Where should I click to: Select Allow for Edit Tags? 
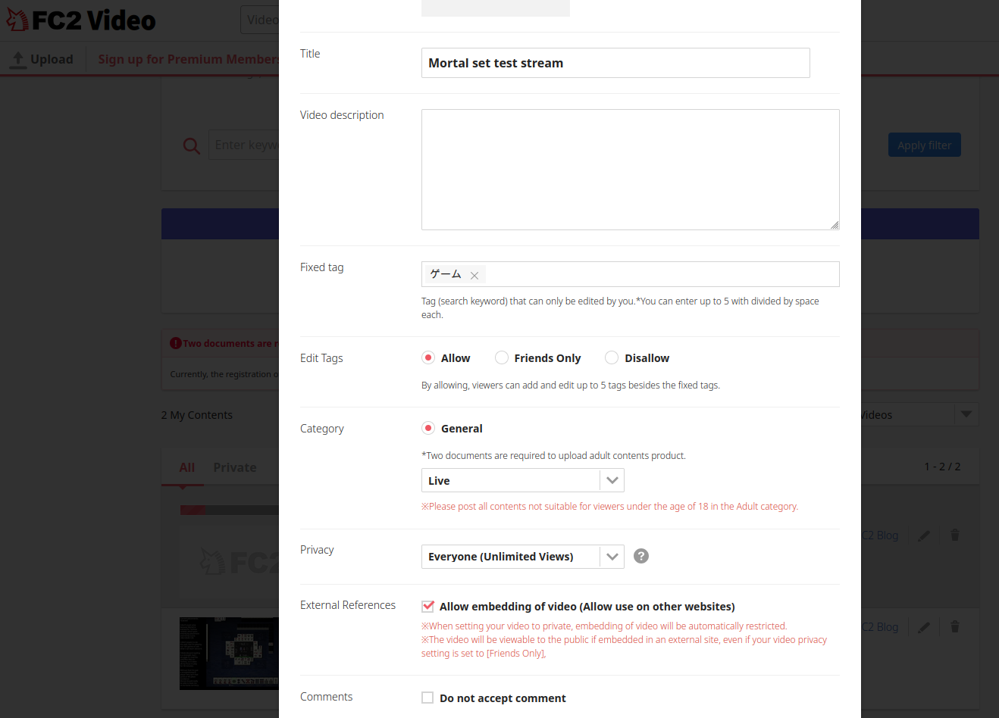point(428,357)
